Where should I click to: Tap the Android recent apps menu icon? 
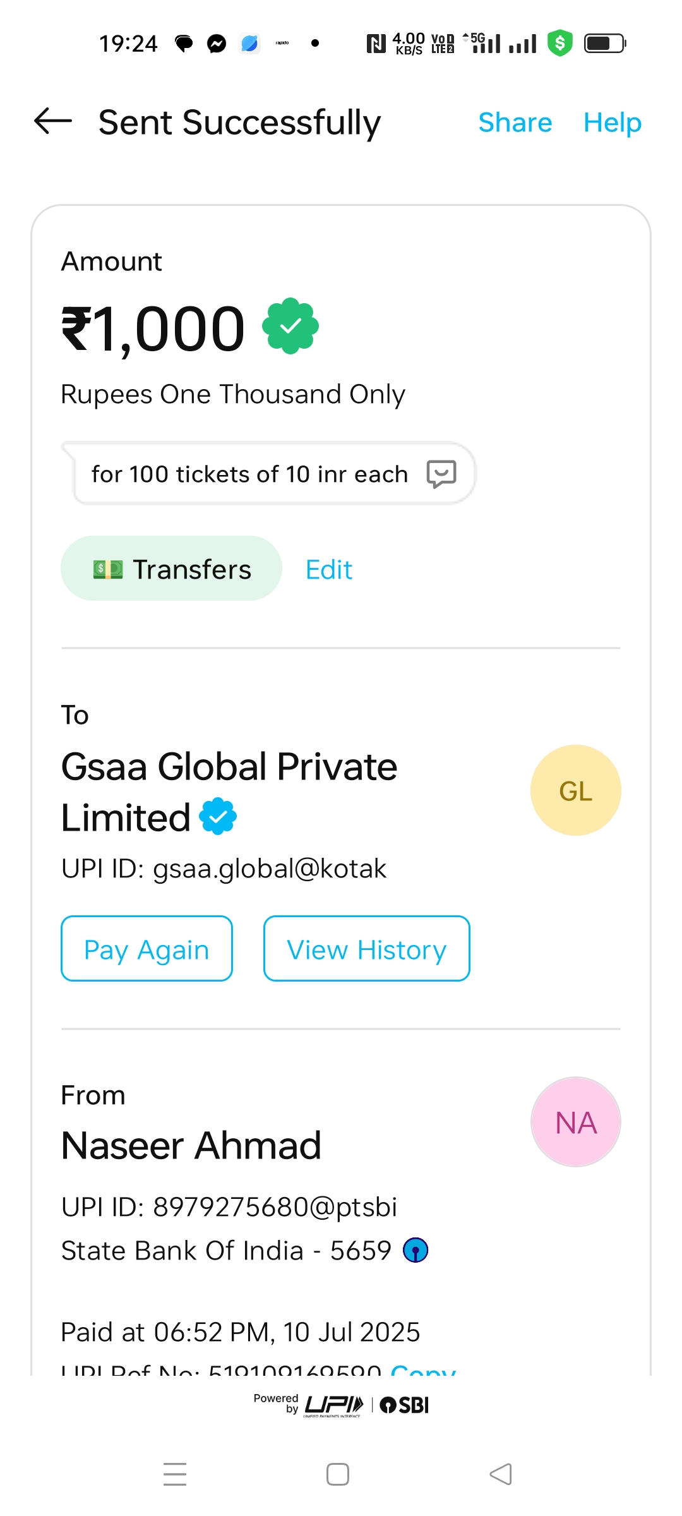click(175, 1474)
